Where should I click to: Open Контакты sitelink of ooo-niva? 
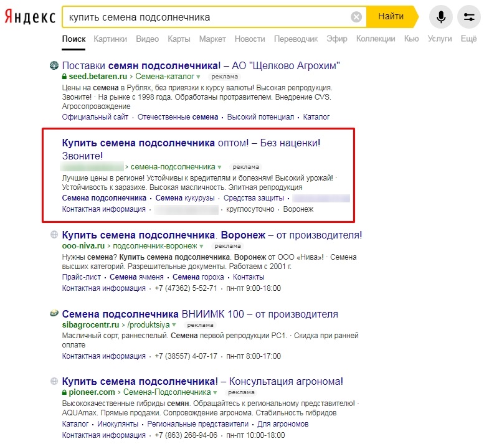249,276
